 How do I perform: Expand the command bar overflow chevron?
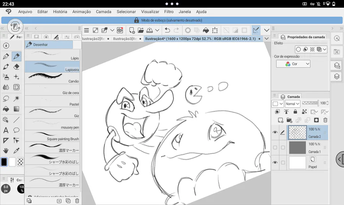[x=266, y=30]
